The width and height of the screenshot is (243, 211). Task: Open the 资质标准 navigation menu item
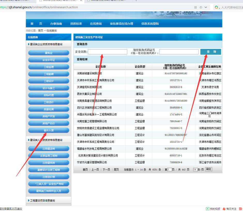pos(76,24)
